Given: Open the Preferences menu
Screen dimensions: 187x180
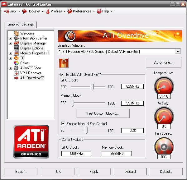Looking at the screenshot, I should (x=82, y=11).
